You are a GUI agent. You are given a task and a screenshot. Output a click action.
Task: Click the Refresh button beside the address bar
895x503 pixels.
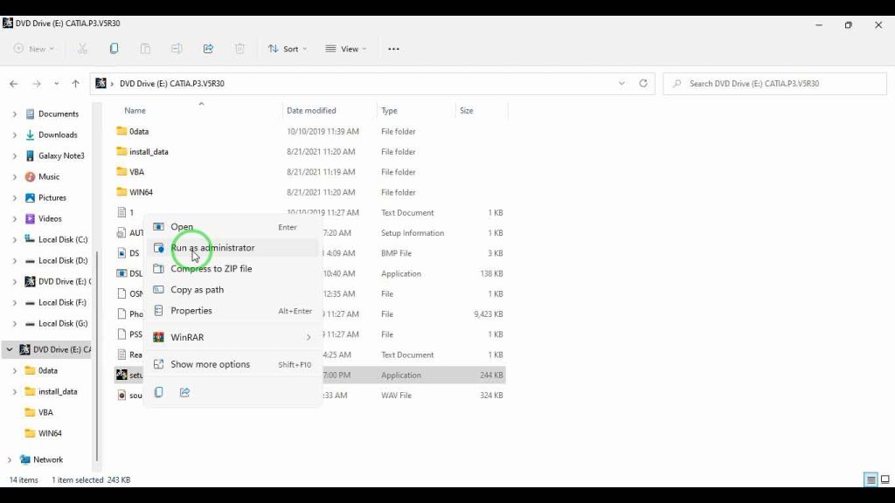[x=643, y=84]
